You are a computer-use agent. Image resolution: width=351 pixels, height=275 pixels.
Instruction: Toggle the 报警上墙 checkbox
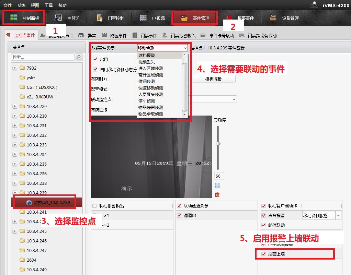264,254
